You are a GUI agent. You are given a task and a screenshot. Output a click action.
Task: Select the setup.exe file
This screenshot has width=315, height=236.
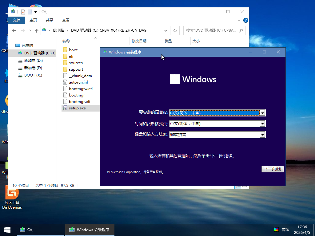pyautogui.click(x=77, y=108)
